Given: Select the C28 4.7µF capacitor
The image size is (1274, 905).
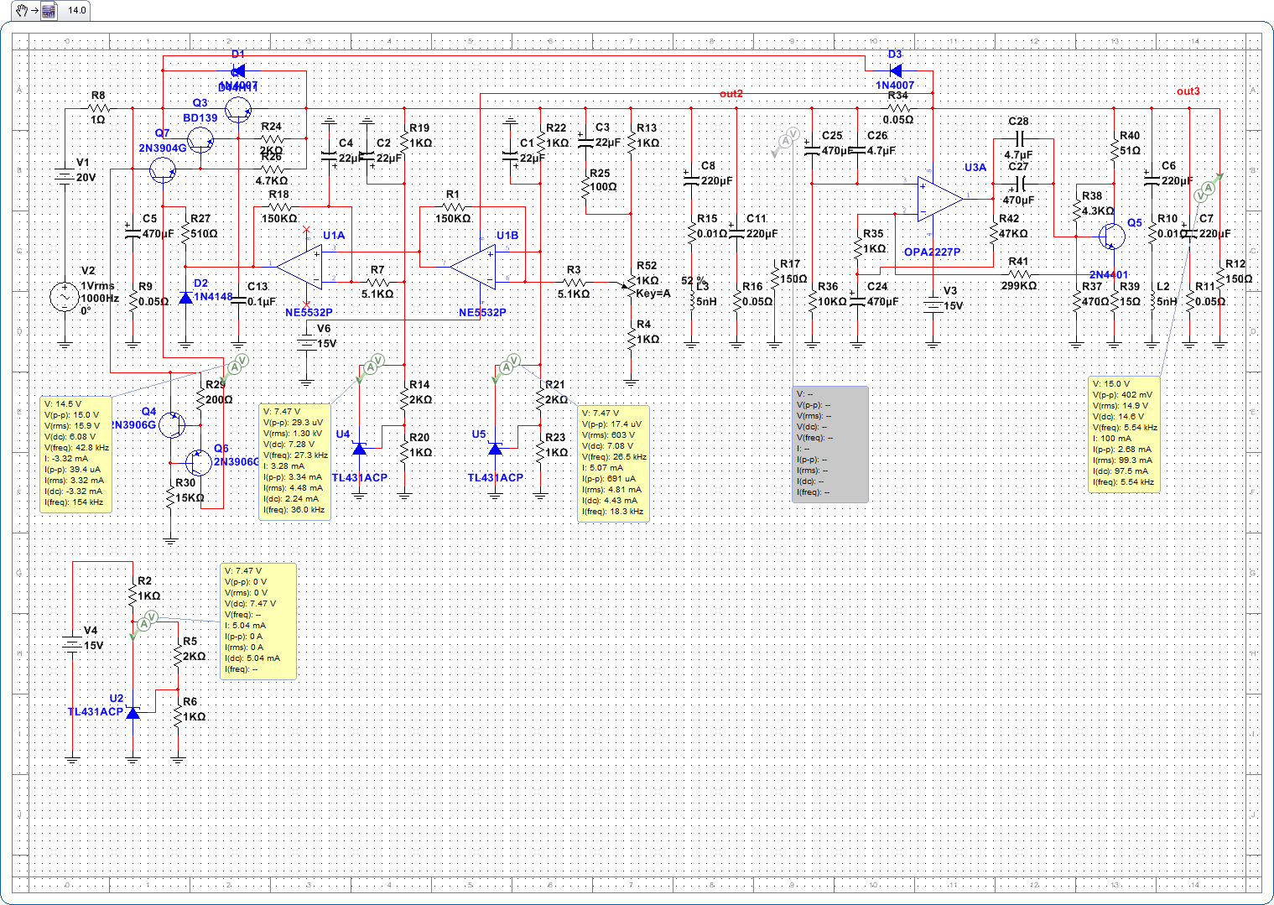Looking at the screenshot, I should click(x=1020, y=138).
